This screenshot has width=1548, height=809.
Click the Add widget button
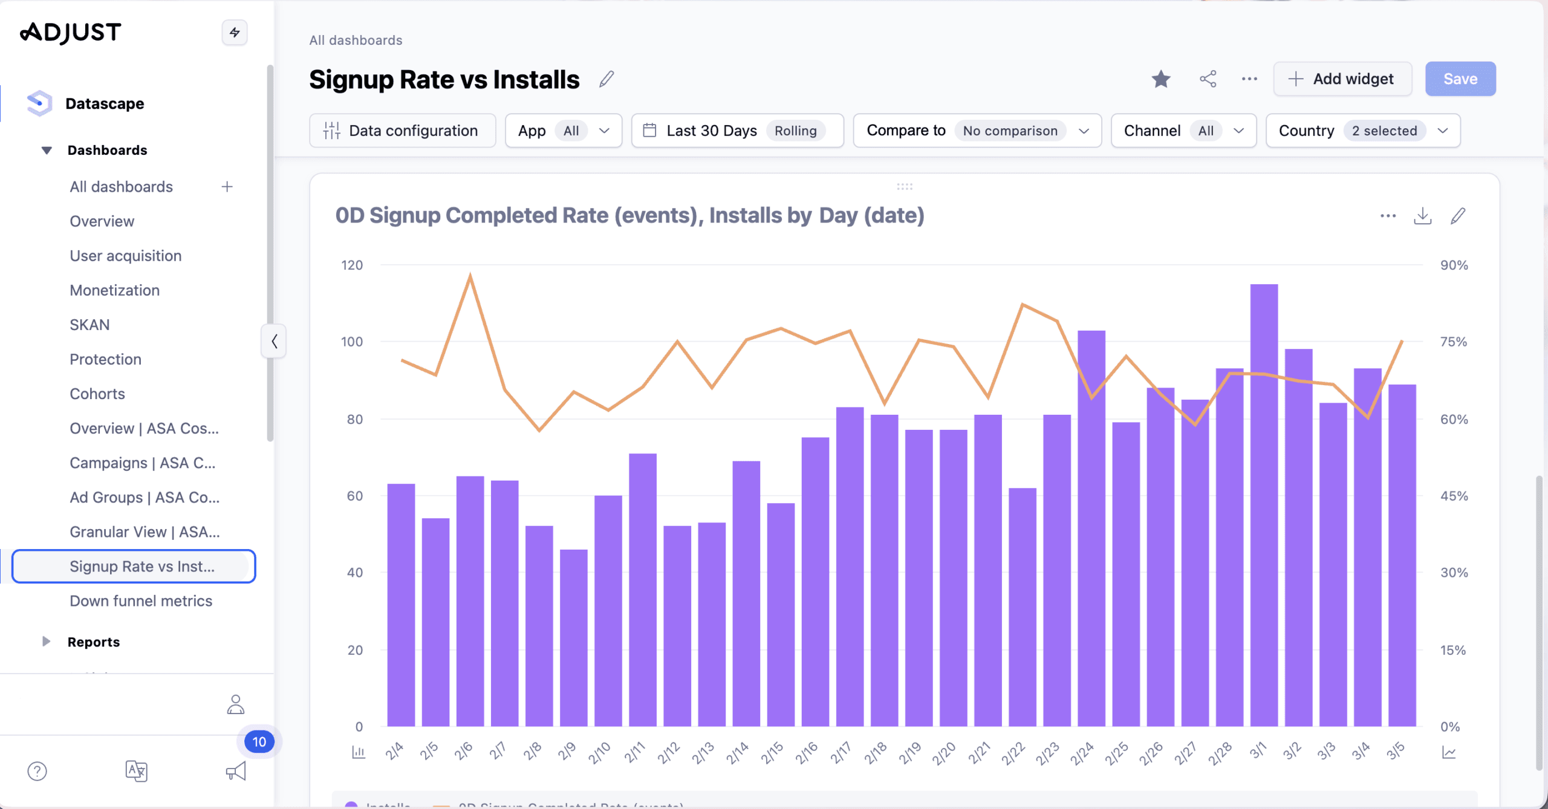point(1342,79)
